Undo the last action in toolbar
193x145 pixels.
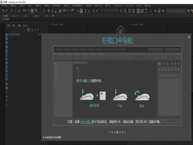click(x=3, y=11)
